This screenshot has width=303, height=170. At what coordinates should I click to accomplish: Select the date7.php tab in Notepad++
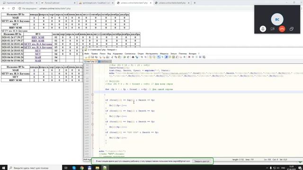click(x=90, y=61)
